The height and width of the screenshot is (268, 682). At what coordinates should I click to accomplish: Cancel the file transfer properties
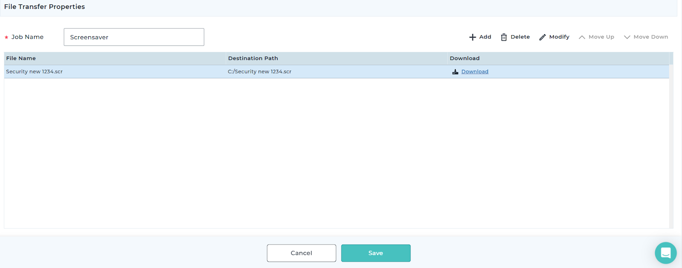(301, 253)
